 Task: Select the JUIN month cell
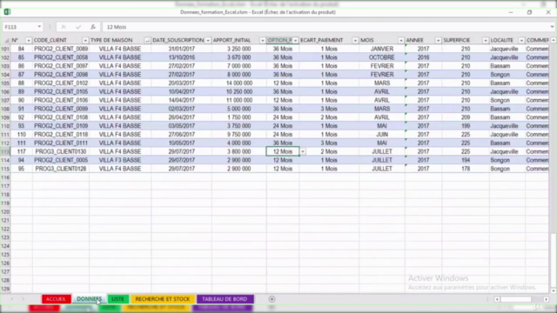(x=382, y=135)
